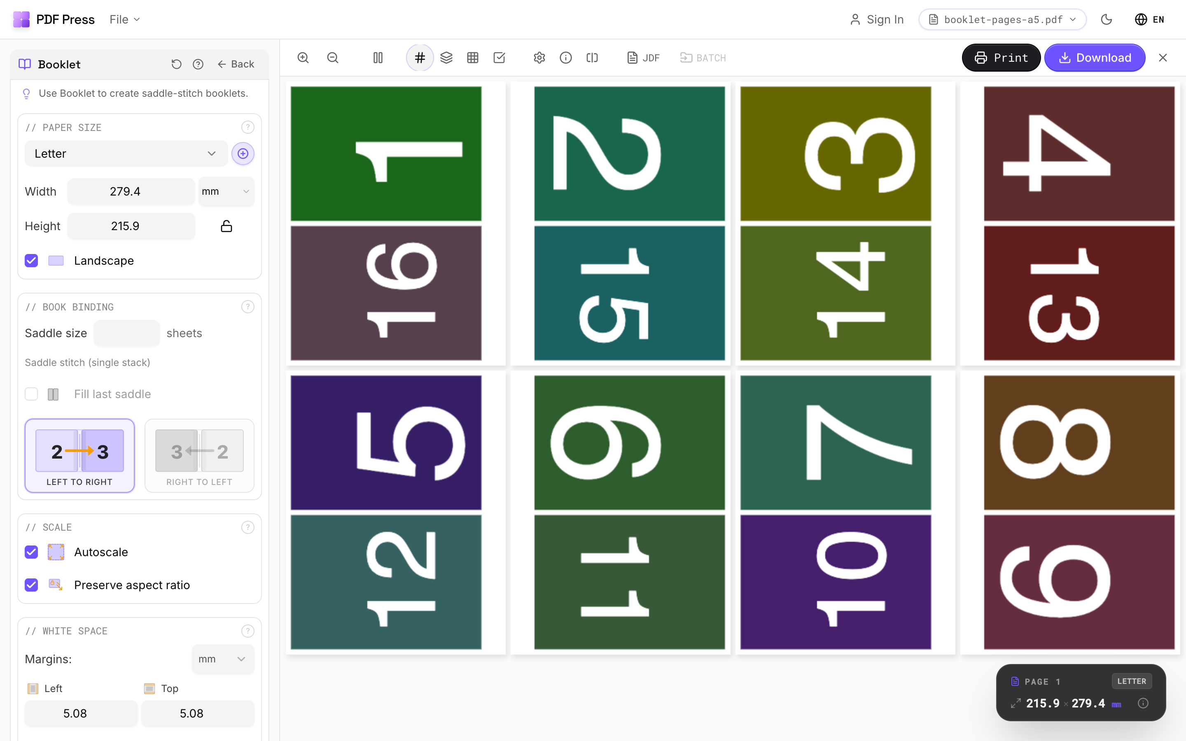This screenshot has width=1186, height=741.
Task: Zoom out of the preview
Action: (x=333, y=58)
